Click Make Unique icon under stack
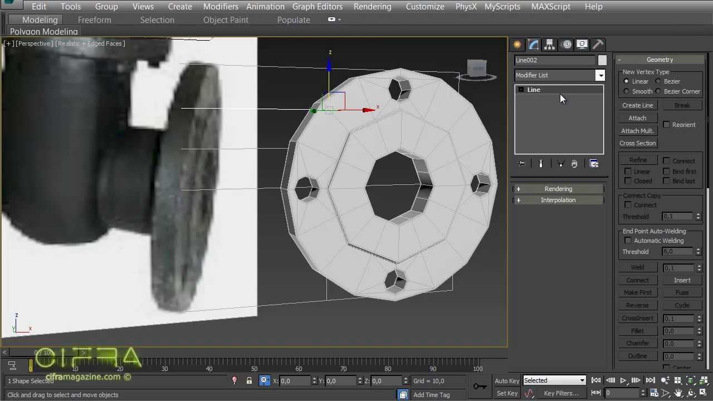The height and width of the screenshot is (401, 713). [560, 164]
